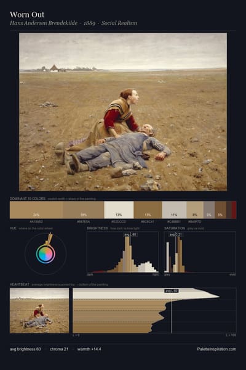Click the Social Realism style label
This screenshot has height=370, width=246.
pyautogui.click(x=119, y=23)
